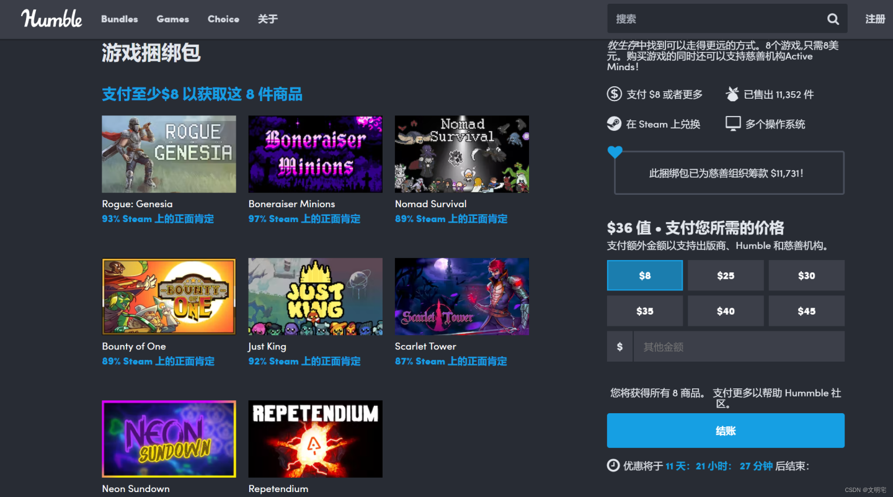Viewport: 893px width, 497px height.
Task: Click the charity total $11,731 box
Action: coord(729,173)
